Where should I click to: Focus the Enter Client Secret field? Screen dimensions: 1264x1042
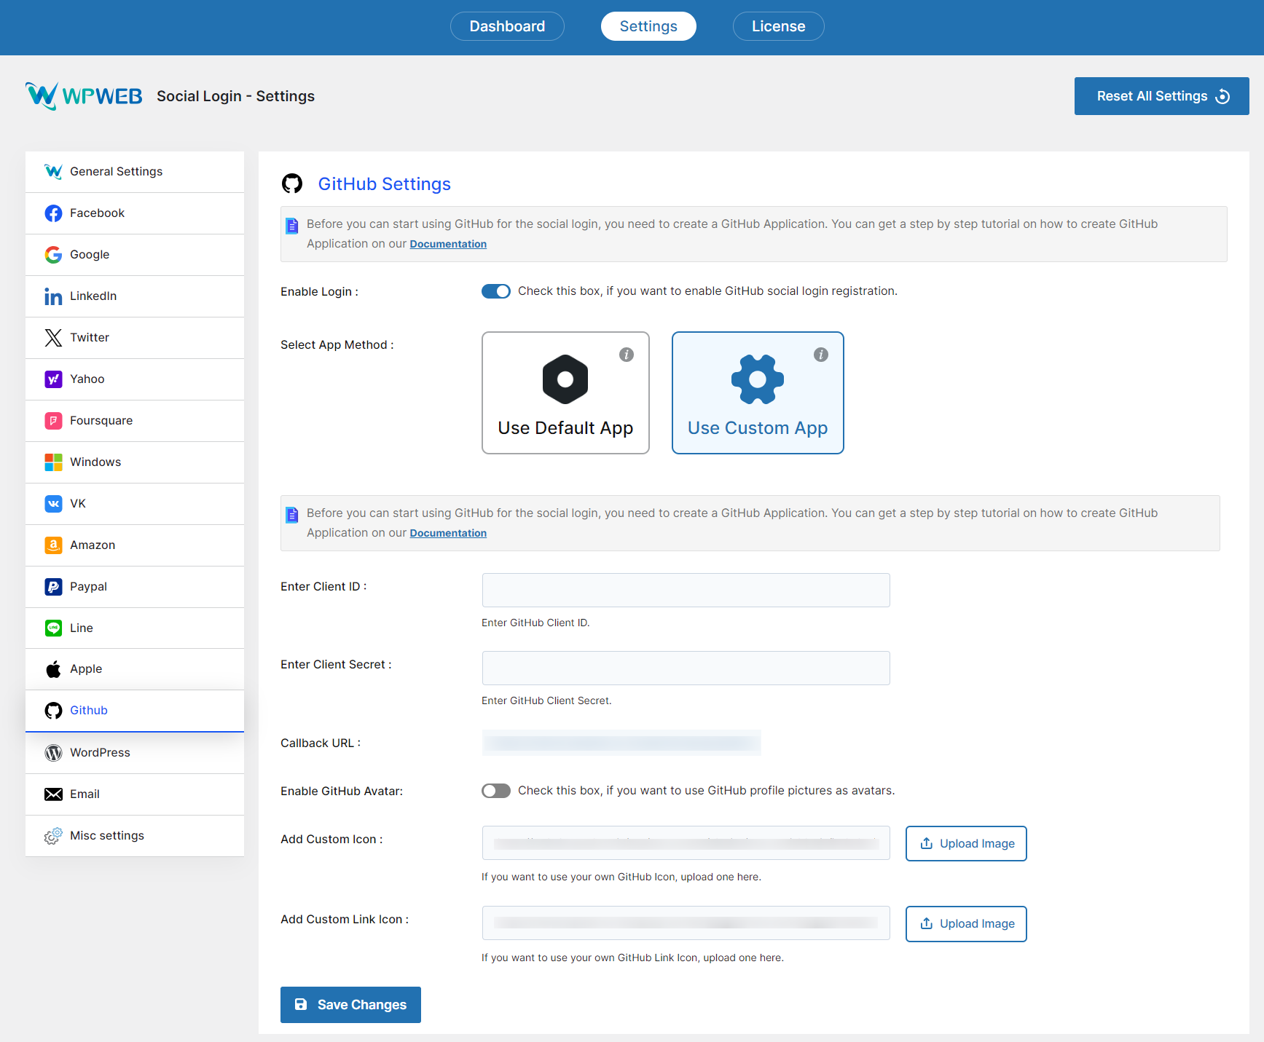(x=686, y=668)
